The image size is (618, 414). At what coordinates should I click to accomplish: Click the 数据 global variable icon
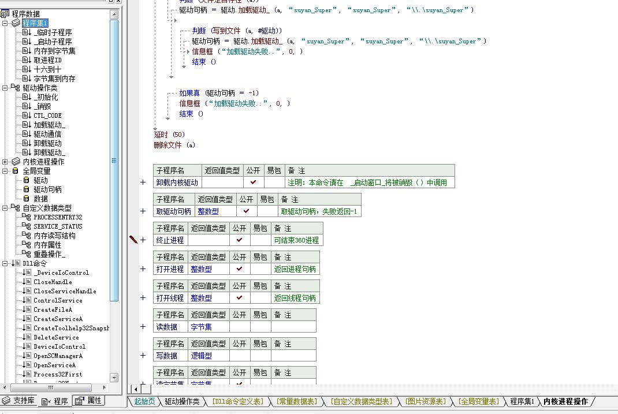(x=27, y=199)
